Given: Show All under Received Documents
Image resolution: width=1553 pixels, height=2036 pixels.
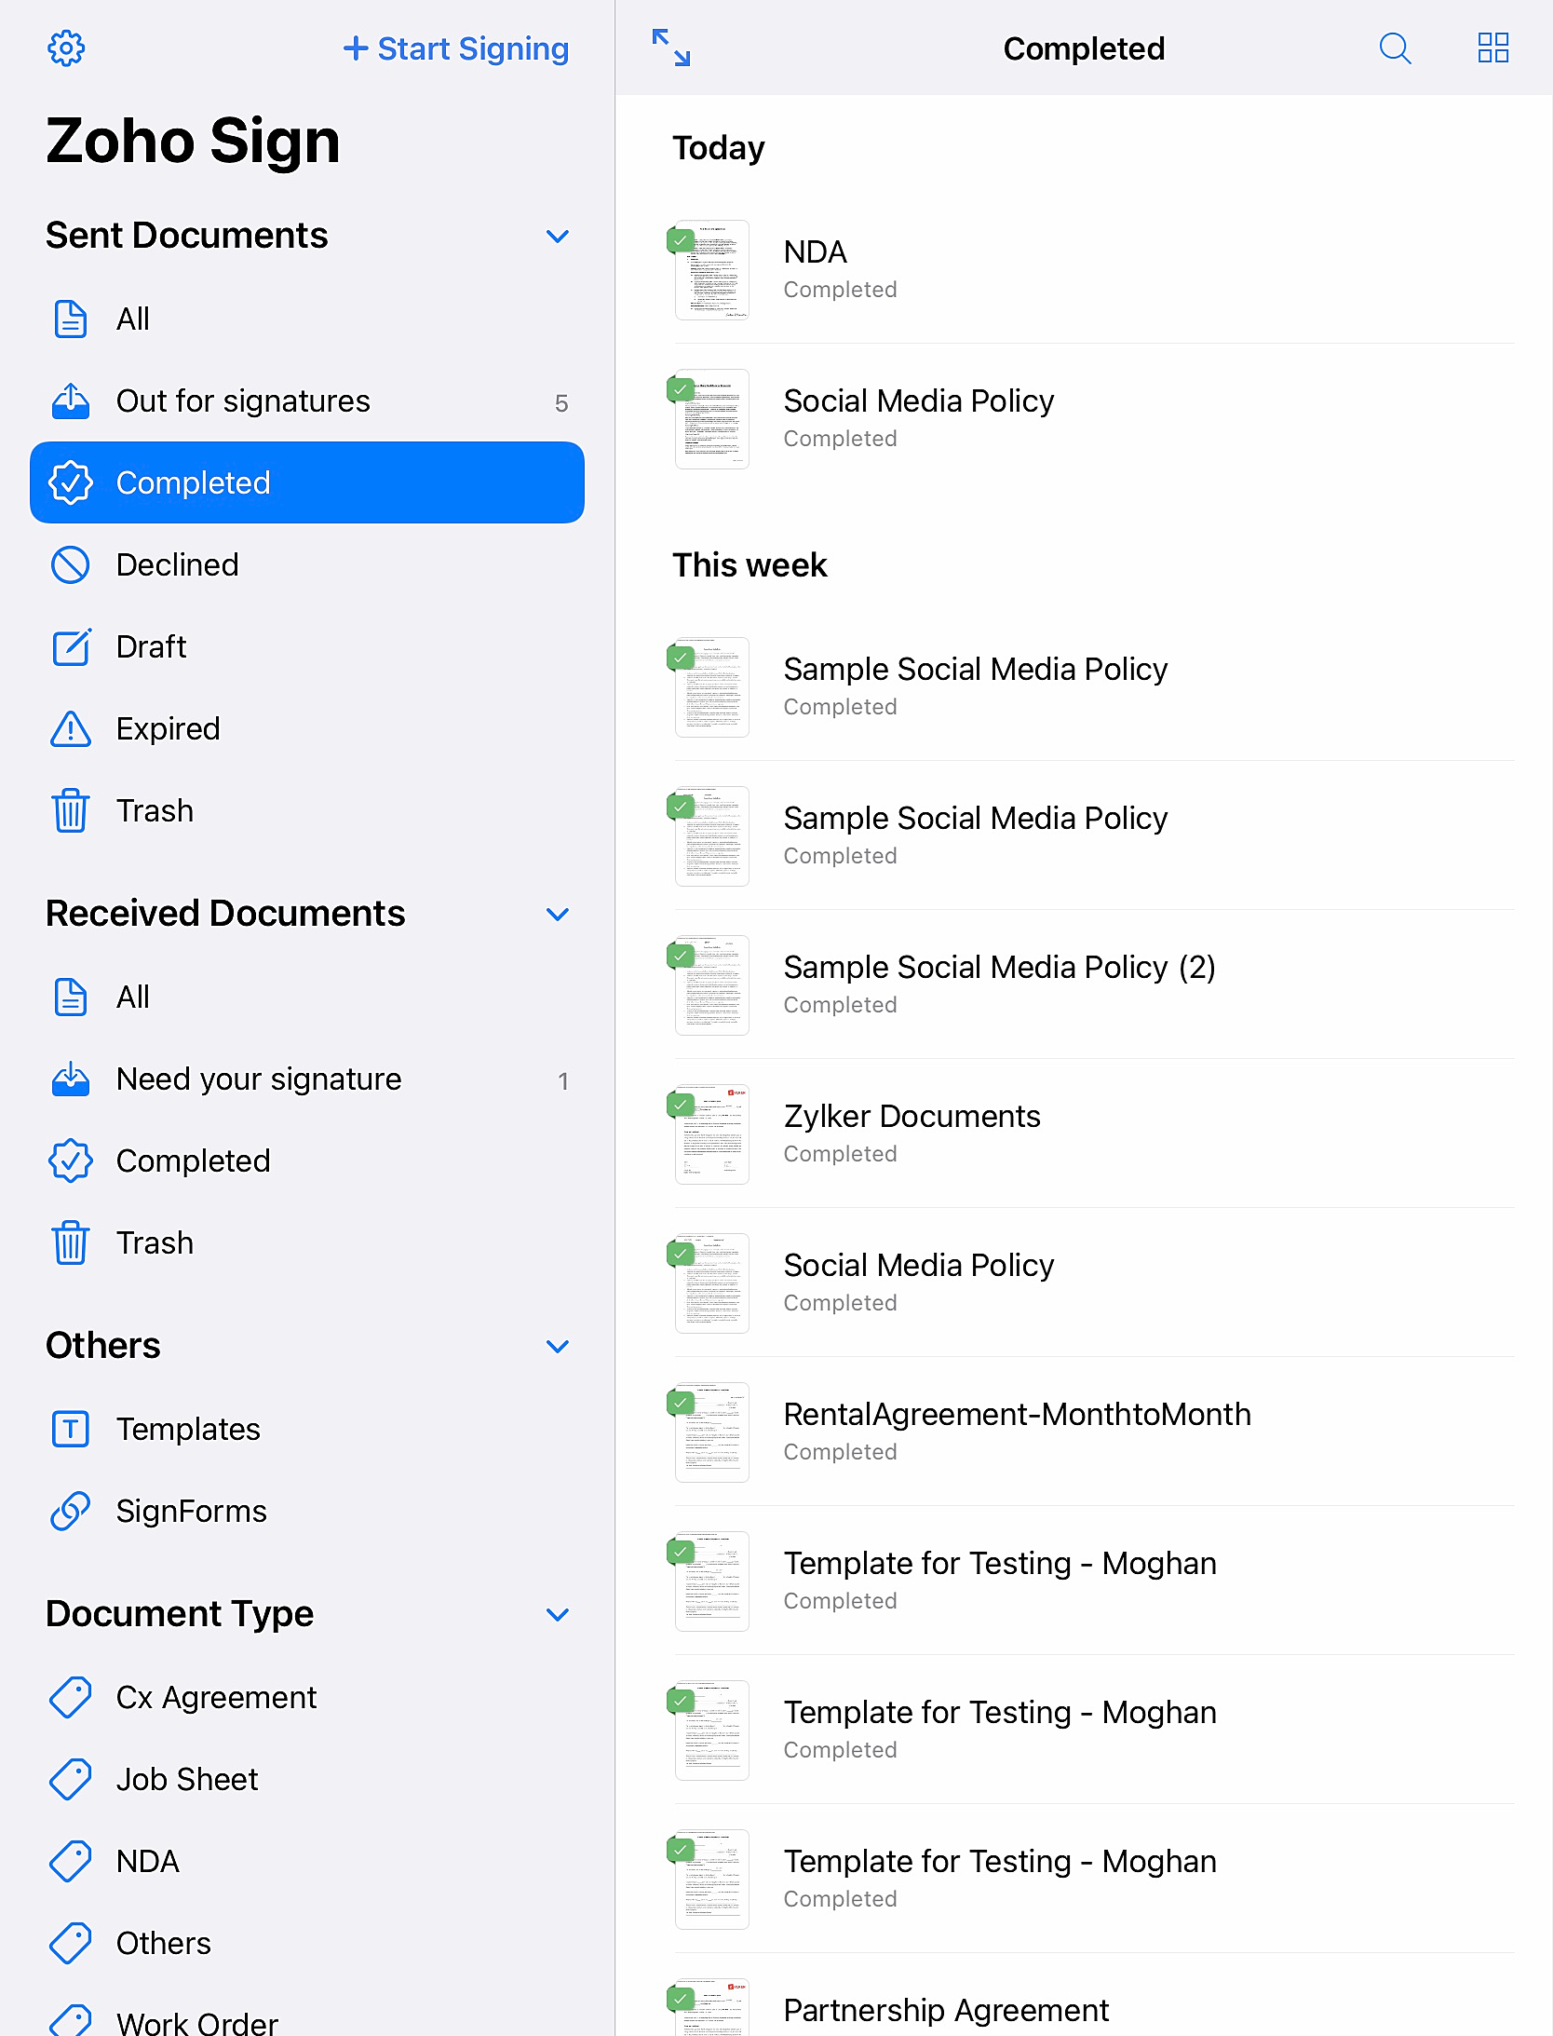Looking at the screenshot, I should pyautogui.click(x=307, y=997).
